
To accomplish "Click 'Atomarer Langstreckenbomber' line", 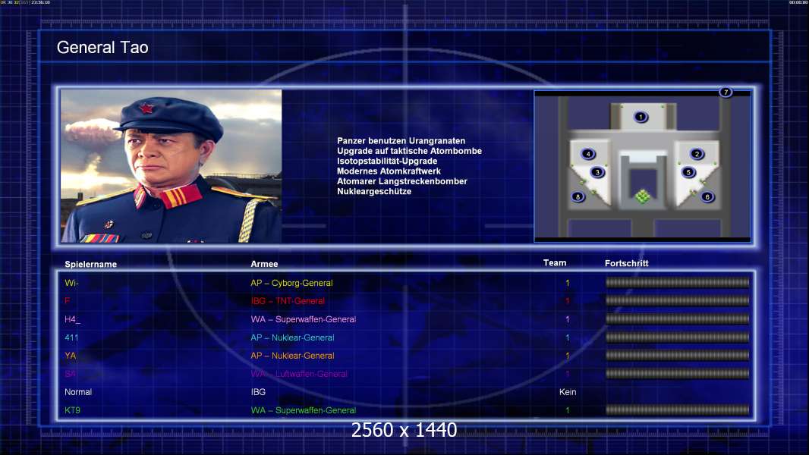I will [402, 181].
